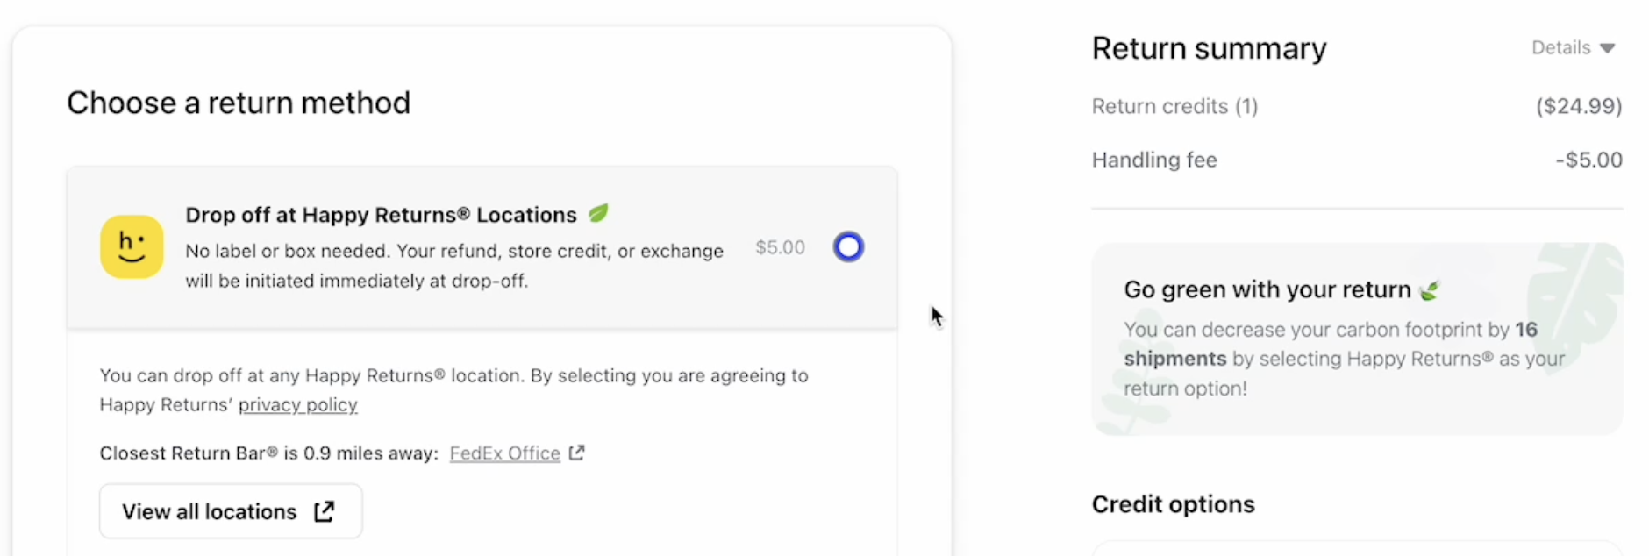Open the FedEx Office location link
Image resolution: width=1649 pixels, height=556 pixels.
coord(504,453)
